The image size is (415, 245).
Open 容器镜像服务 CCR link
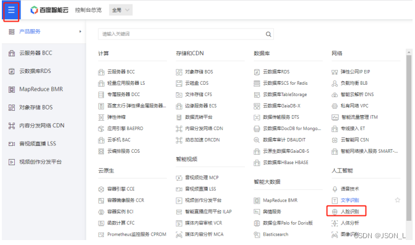126,200
